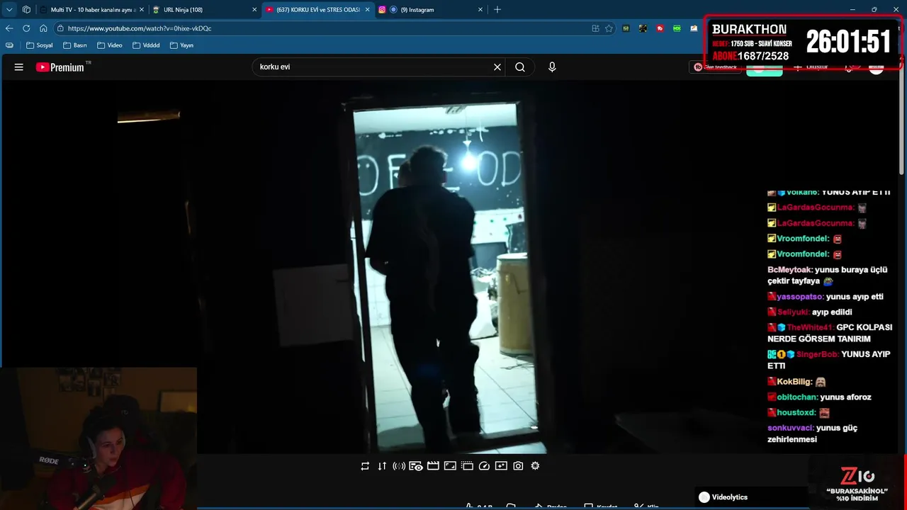Click the BURAKTHON timer overlay '26:01:51'
The width and height of the screenshot is (907, 510).
coord(848,42)
